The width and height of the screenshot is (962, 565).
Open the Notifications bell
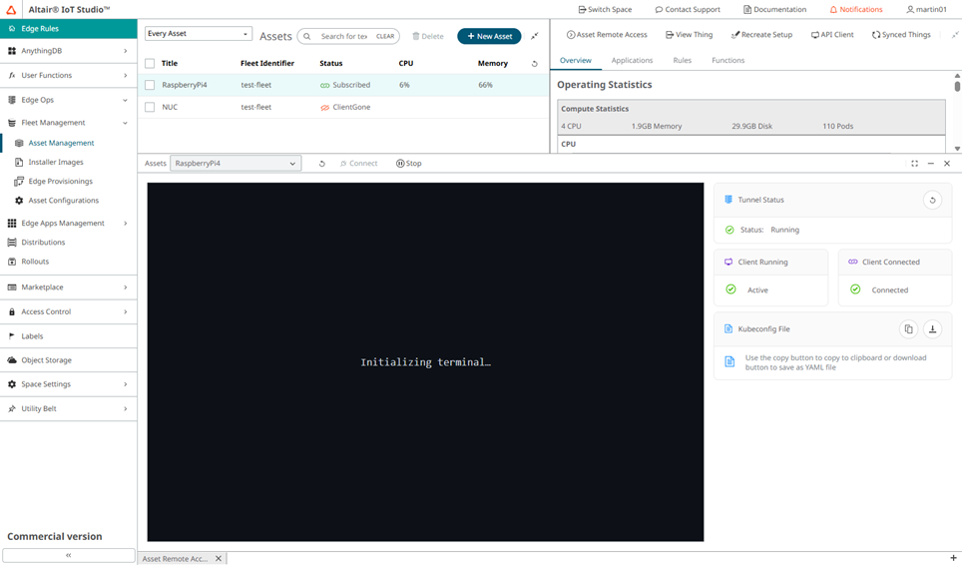pos(856,9)
